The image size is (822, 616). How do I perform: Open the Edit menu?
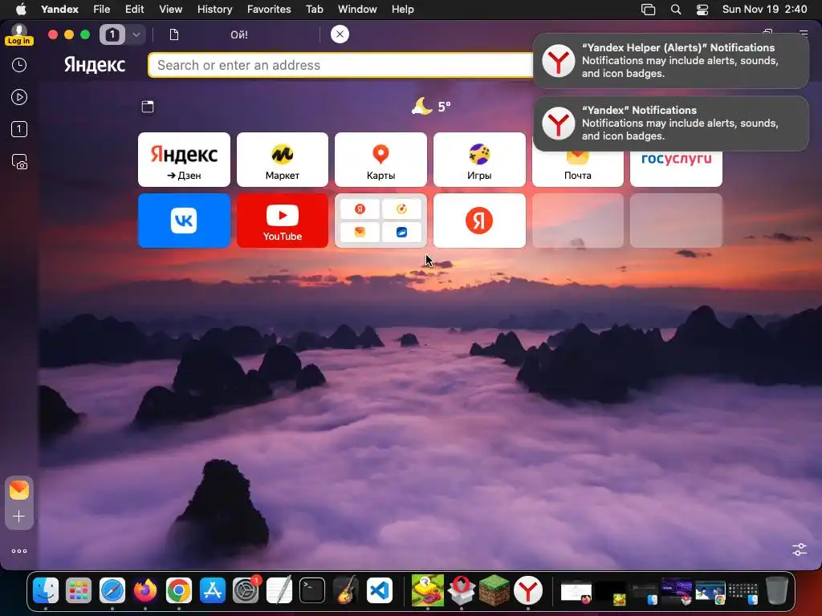click(x=134, y=10)
